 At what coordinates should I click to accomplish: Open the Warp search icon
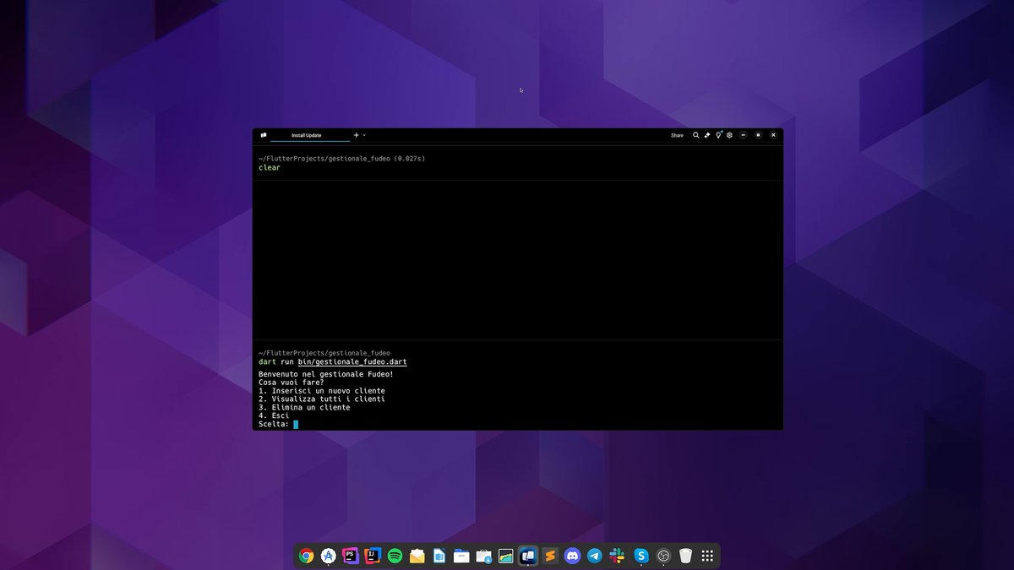pos(696,135)
